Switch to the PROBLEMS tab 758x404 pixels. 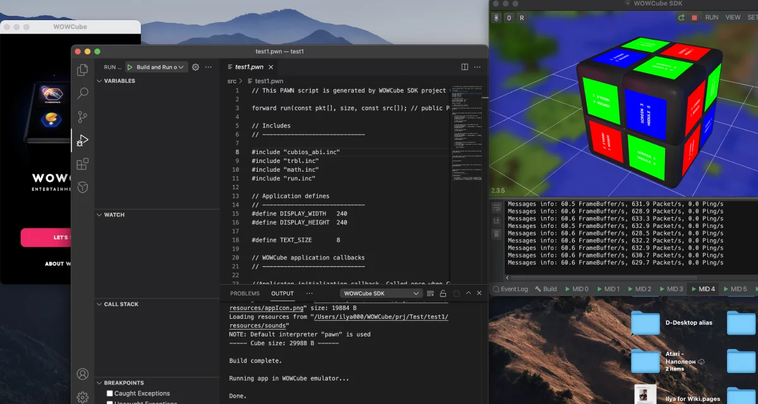pyautogui.click(x=244, y=294)
